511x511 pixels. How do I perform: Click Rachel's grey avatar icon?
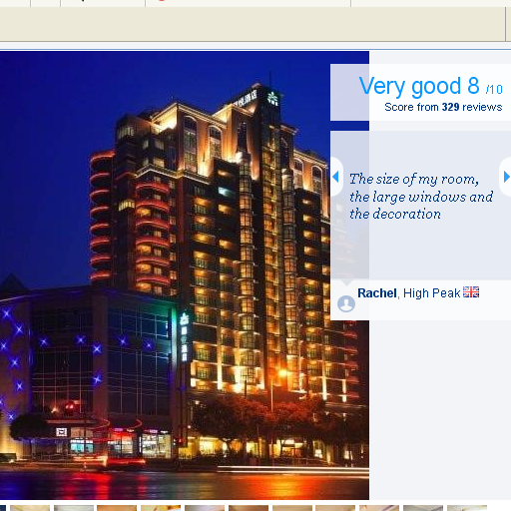tap(346, 303)
